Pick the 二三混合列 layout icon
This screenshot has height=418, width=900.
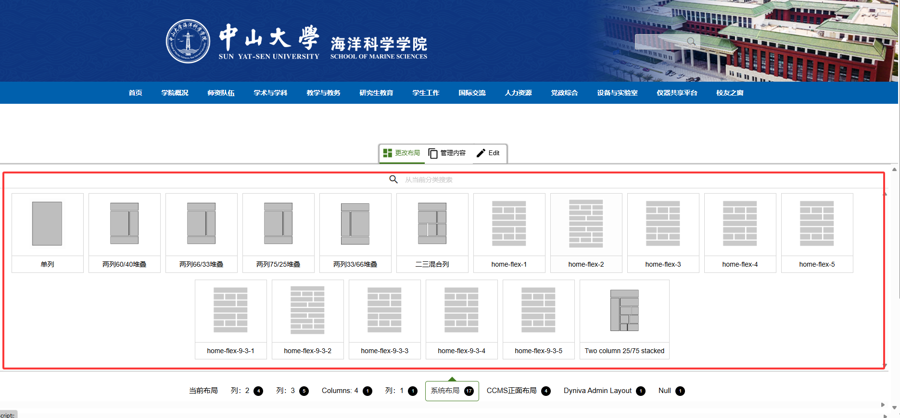432,224
